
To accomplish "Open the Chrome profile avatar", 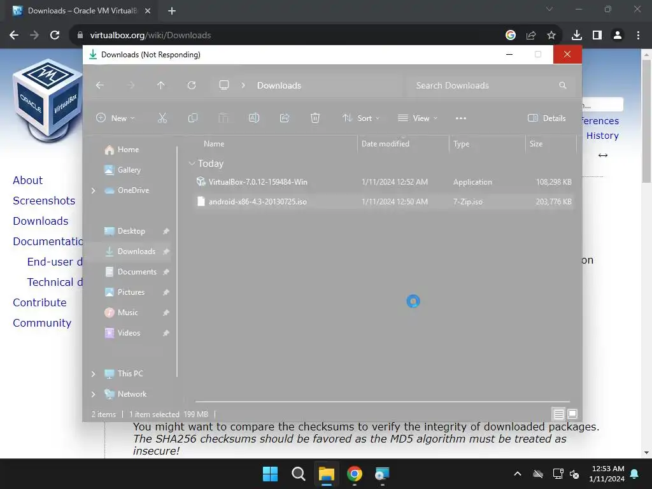I will click(x=618, y=35).
